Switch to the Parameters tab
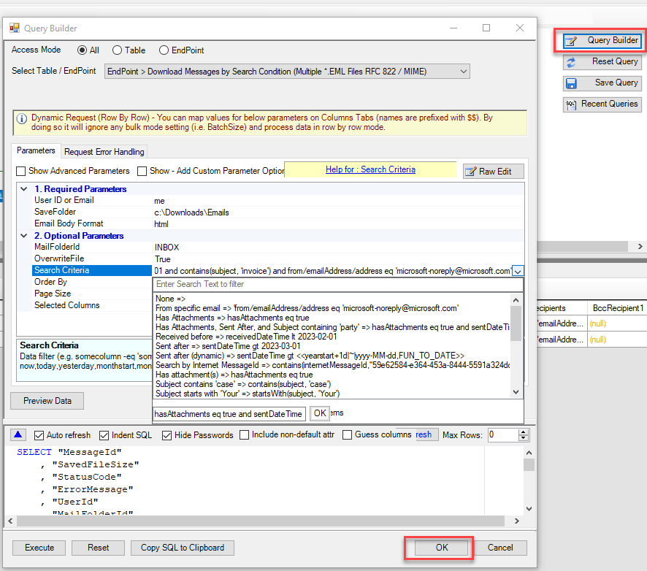 pos(36,150)
